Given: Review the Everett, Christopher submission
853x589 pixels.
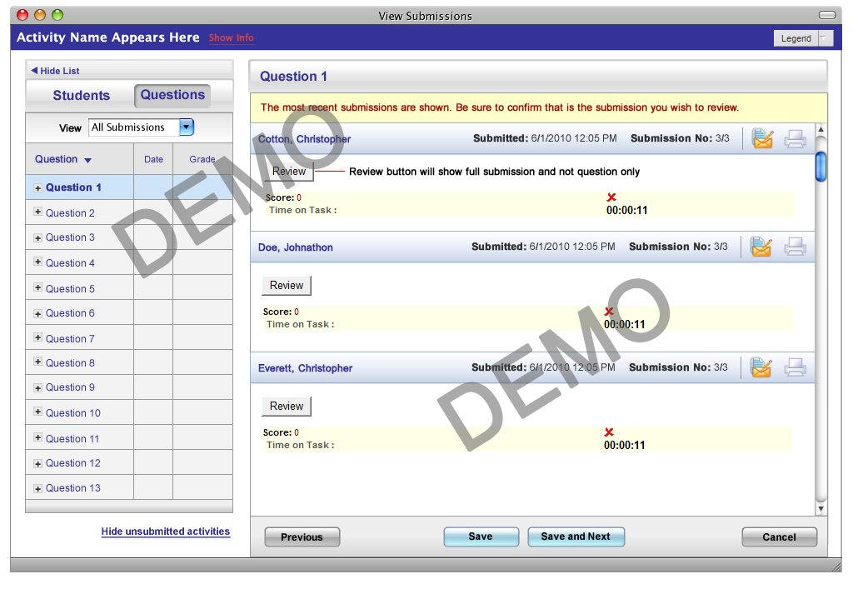Looking at the screenshot, I should point(287,407).
